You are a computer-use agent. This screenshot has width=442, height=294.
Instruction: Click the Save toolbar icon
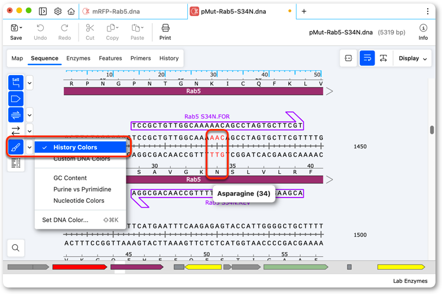pos(14,28)
